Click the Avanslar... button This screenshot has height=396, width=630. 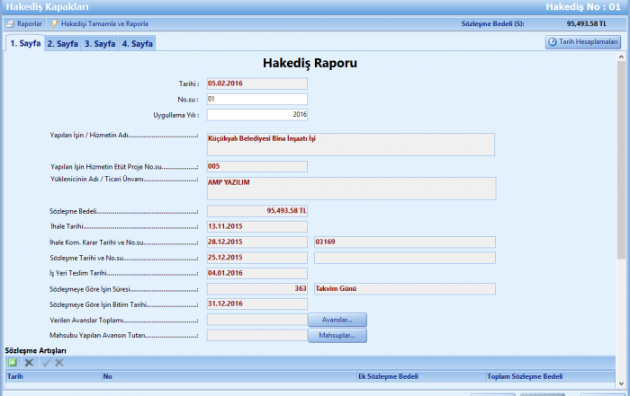[337, 320]
